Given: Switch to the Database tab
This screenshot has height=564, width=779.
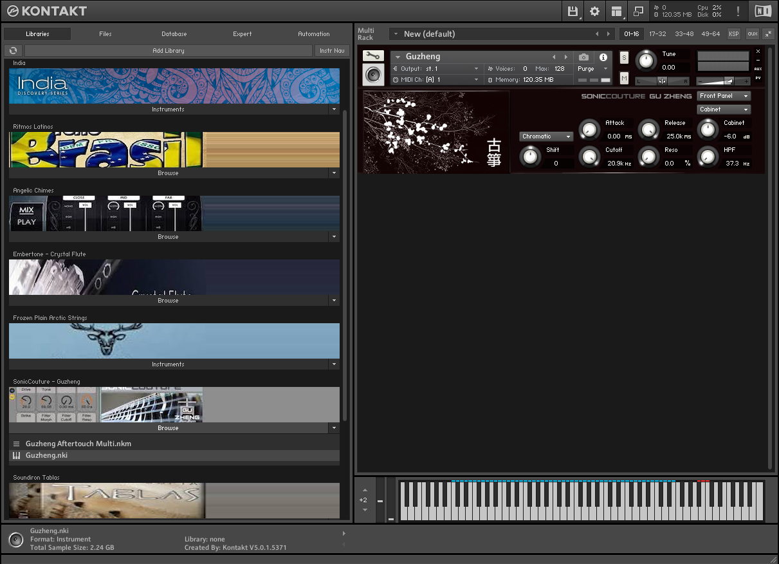Looking at the screenshot, I should [174, 34].
